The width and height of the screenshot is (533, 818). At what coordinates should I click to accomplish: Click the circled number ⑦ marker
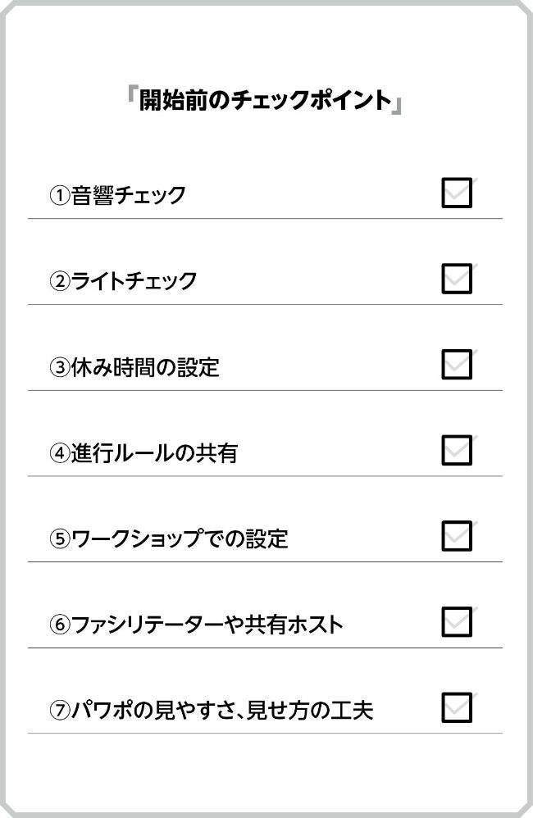[60, 711]
